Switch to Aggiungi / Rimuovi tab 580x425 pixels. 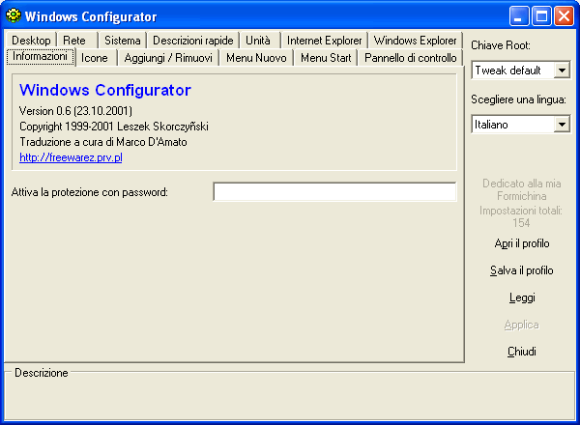coord(168,58)
